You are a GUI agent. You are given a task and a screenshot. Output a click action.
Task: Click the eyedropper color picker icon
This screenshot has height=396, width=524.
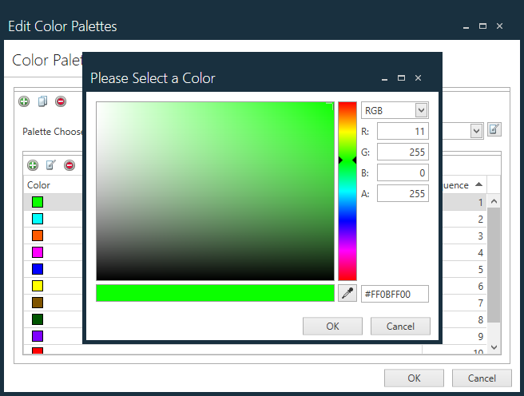(x=347, y=293)
